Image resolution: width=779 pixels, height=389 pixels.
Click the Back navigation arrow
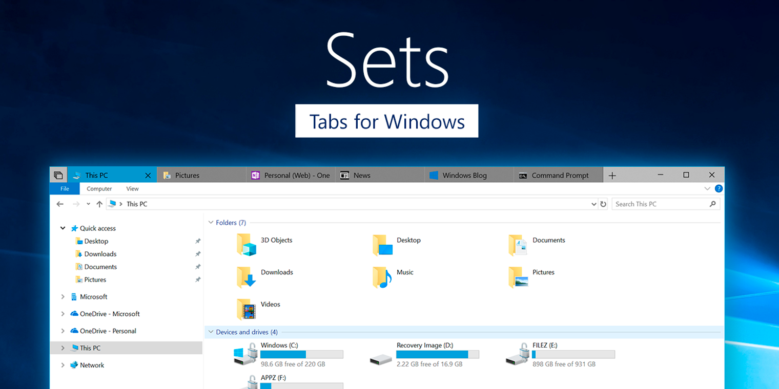pyautogui.click(x=60, y=204)
